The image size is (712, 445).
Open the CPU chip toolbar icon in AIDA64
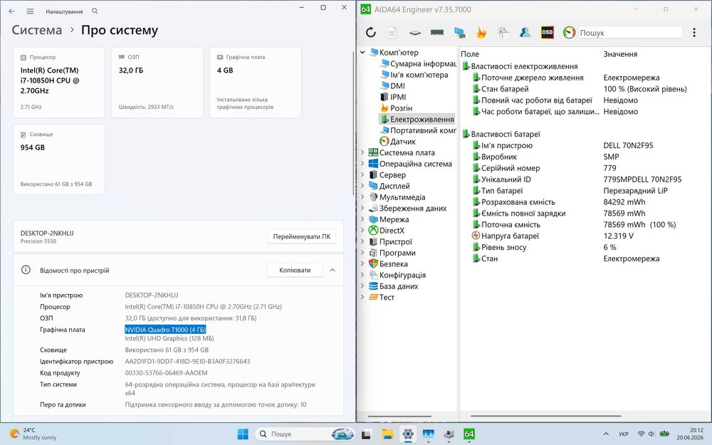tap(414, 33)
